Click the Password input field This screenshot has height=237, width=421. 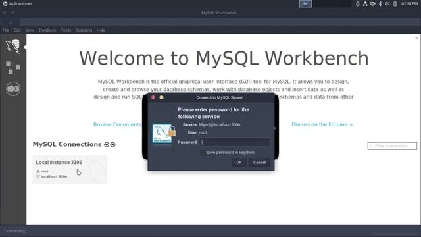tap(235, 142)
